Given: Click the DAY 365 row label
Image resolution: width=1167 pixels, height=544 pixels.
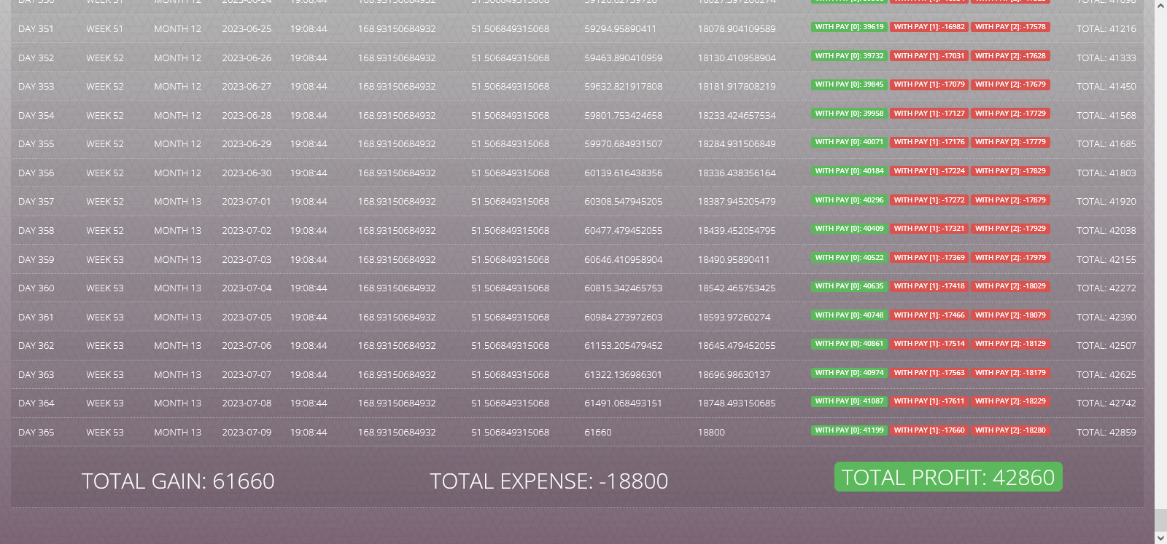Looking at the screenshot, I should coord(36,433).
